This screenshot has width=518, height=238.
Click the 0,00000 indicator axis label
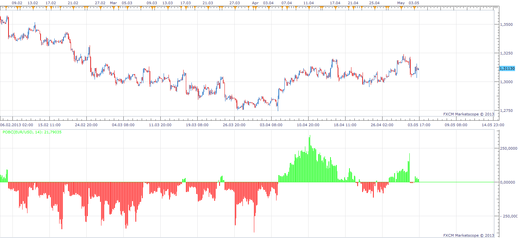(508, 182)
